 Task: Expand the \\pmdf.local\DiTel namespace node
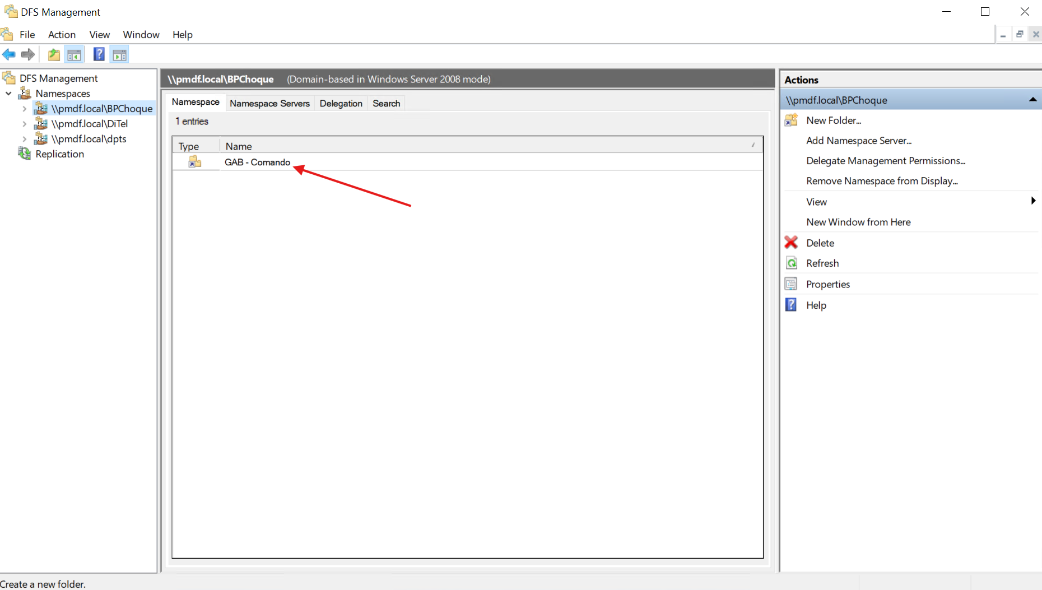(25, 124)
